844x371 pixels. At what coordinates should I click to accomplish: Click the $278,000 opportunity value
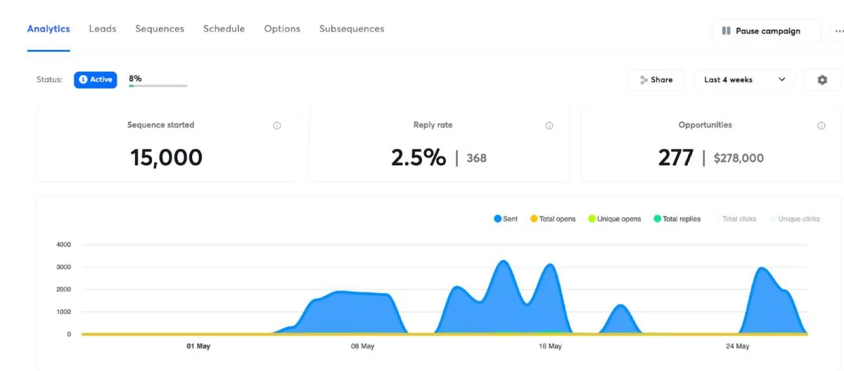click(x=738, y=158)
